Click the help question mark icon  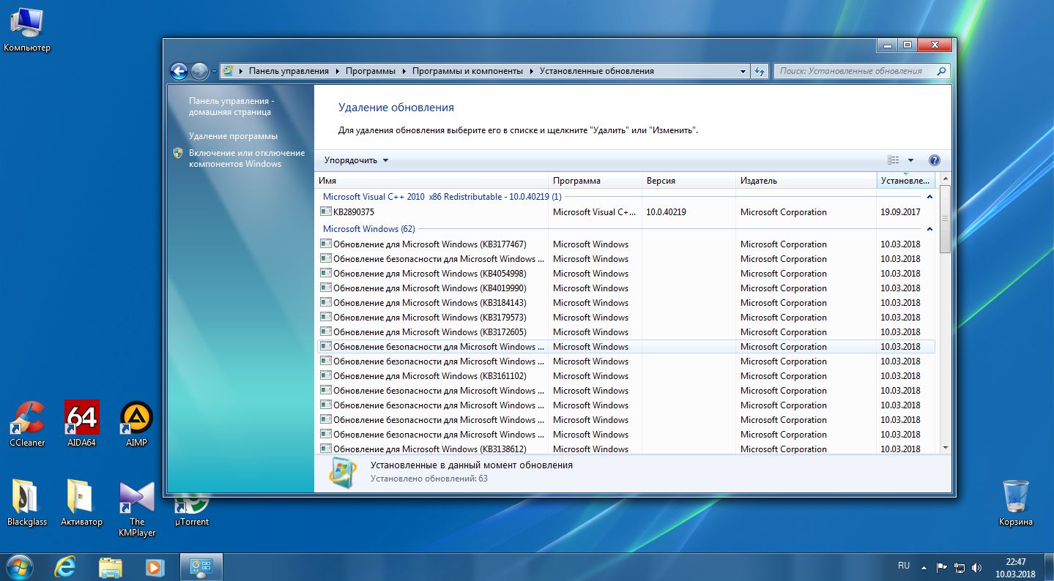click(934, 160)
